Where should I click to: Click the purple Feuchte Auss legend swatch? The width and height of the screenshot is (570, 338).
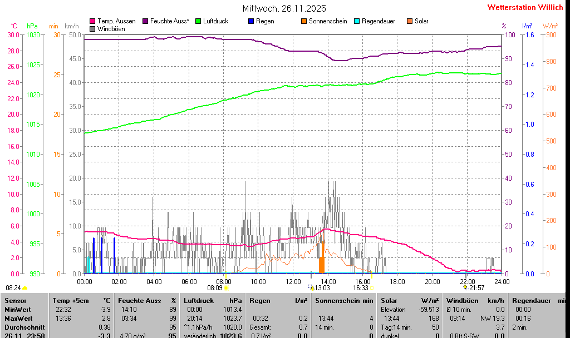tap(145, 21)
